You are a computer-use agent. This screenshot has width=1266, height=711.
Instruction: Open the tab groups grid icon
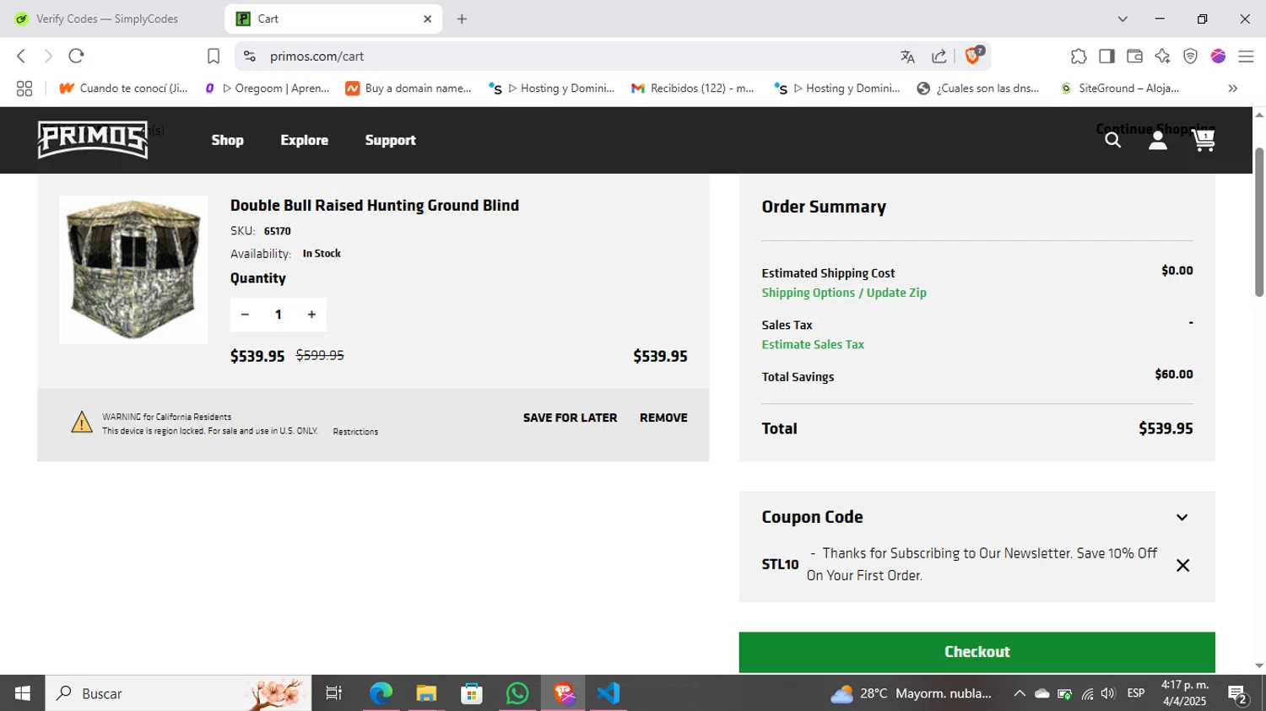click(24, 89)
